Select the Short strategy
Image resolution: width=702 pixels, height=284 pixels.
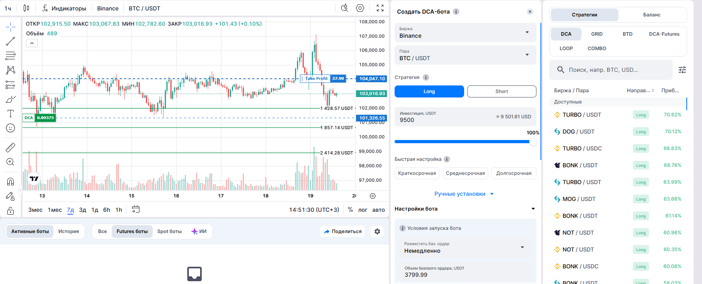pos(501,91)
